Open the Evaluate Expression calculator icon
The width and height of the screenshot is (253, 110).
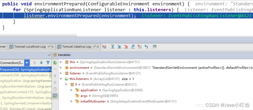155,47
